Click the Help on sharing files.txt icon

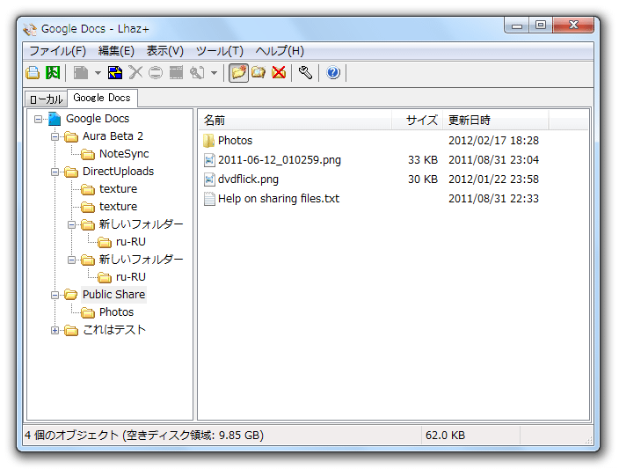tap(209, 199)
